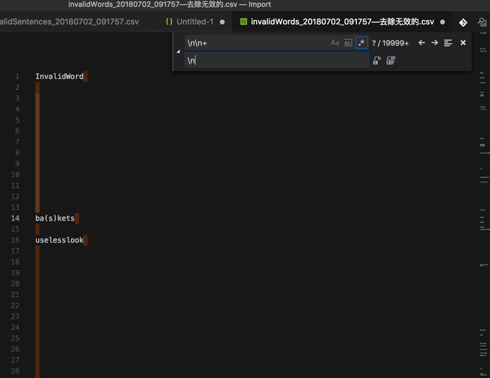Viewport: 490px width, 378px height.
Task: Toggle Match Whole Word option
Action: (348, 43)
